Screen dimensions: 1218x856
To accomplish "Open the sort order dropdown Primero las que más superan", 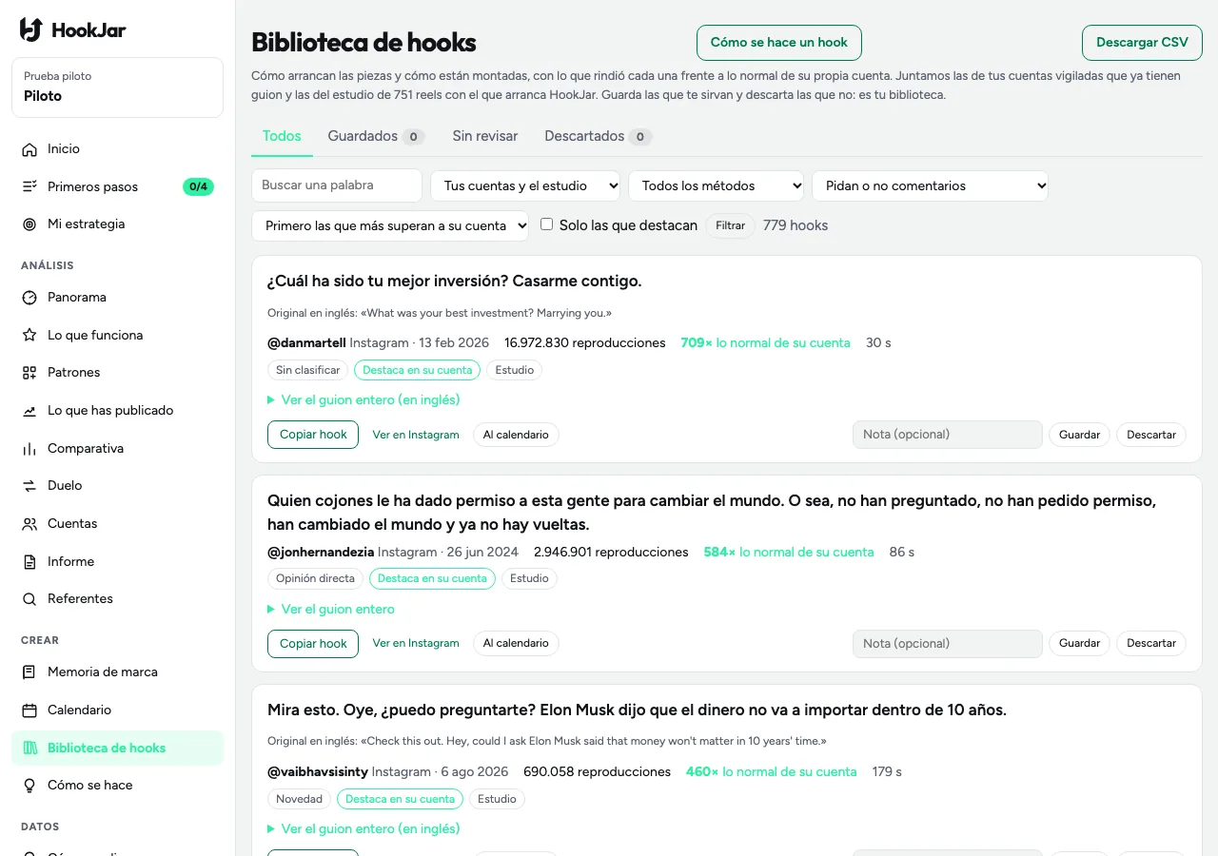I will point(390,225).
